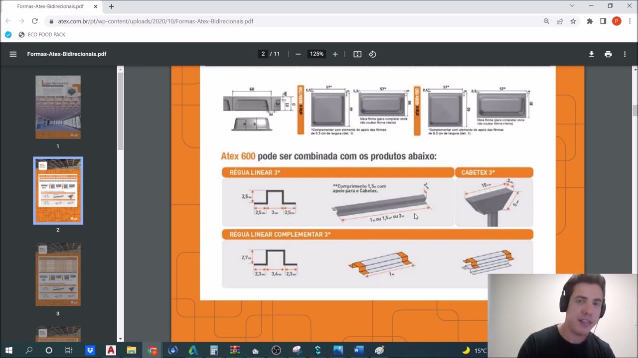Open Dropbox from the taskbar
Viewport: 638px width, 358px height.
(90, 351)
